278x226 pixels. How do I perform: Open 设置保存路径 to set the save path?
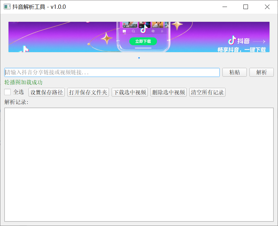coord(46,92)
